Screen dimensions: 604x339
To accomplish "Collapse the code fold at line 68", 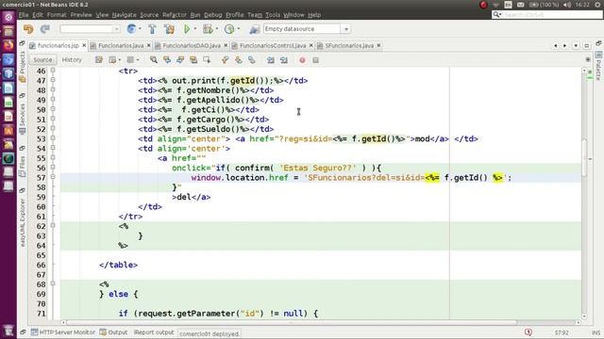I will tap(53, 283).
